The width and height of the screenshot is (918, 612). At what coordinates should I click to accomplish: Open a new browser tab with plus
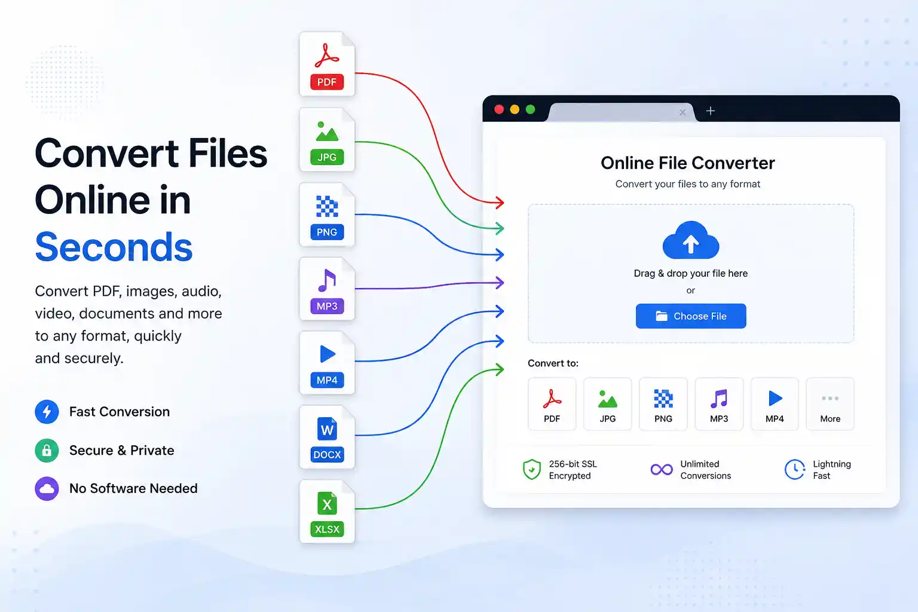pyautogui.click(x=711, y=111)
